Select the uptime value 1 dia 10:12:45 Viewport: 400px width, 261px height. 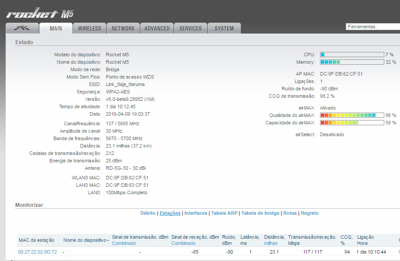pyautogui.click(x=121, y=106)
